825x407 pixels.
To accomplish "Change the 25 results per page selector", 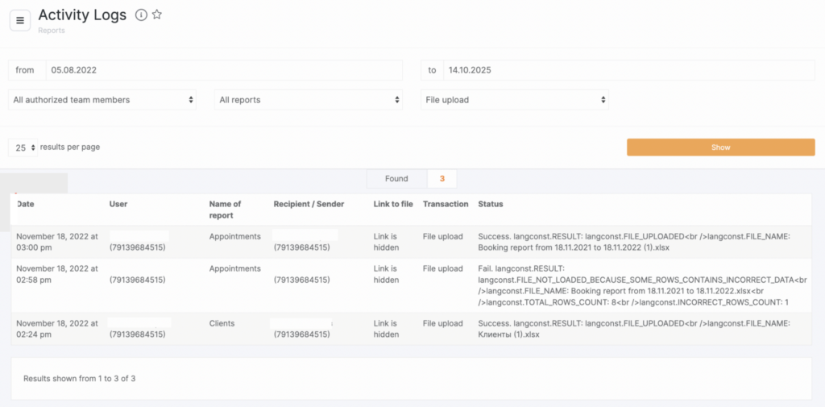I will 23,147.
